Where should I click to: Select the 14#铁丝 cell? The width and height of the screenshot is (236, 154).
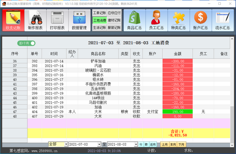point(98,98)
